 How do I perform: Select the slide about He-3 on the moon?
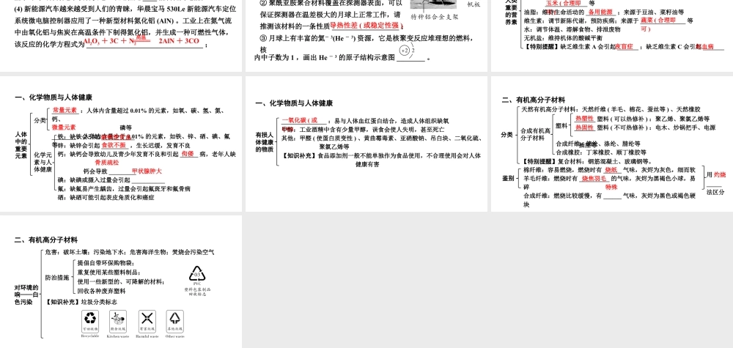click(366, 35)
